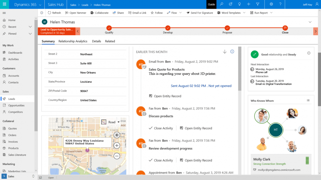The width and height of the screenshot is (321, 180).
Task: Click Send For Signature command
Action: click(200, 13)
